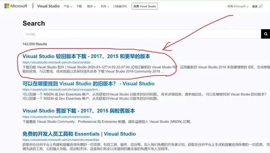This screenshot has width=270, height=153.
Task: Open result 可以在哪里找到 Visual Studio 的旧版本?
Action: click(x=88, y=84)
